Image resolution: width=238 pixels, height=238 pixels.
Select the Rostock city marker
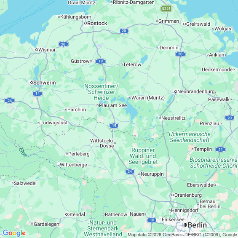[x=86, y=23]
